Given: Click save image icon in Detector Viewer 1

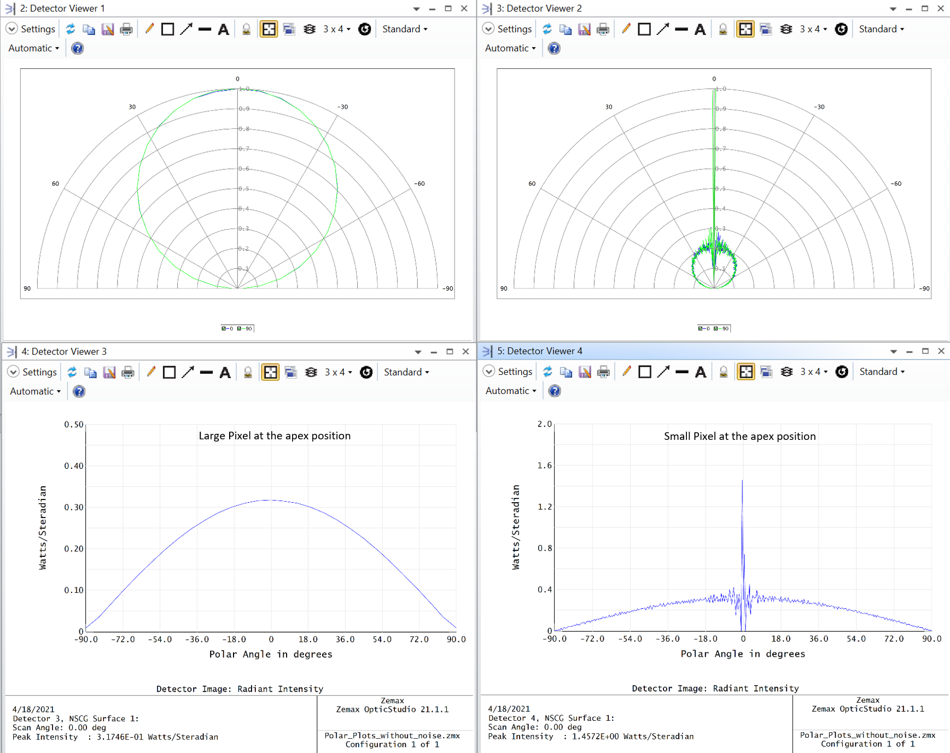Looking at the screenshot, I should tap(108, 29).
